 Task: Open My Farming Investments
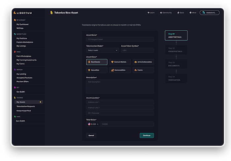click(x=26, y=60)
